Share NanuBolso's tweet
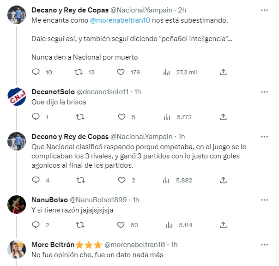Image resolution: width=279 pixels, height=266 pixels. (x=223, y=225)
